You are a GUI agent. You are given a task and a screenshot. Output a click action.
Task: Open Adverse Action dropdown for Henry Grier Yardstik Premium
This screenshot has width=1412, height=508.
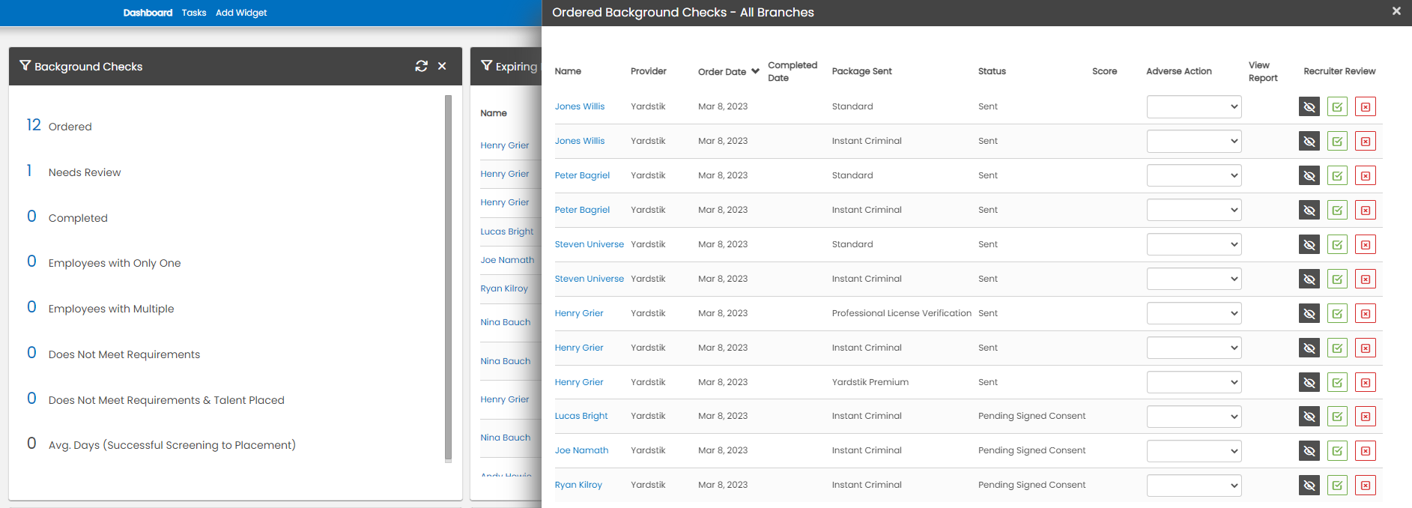(x=1194, y=382)
